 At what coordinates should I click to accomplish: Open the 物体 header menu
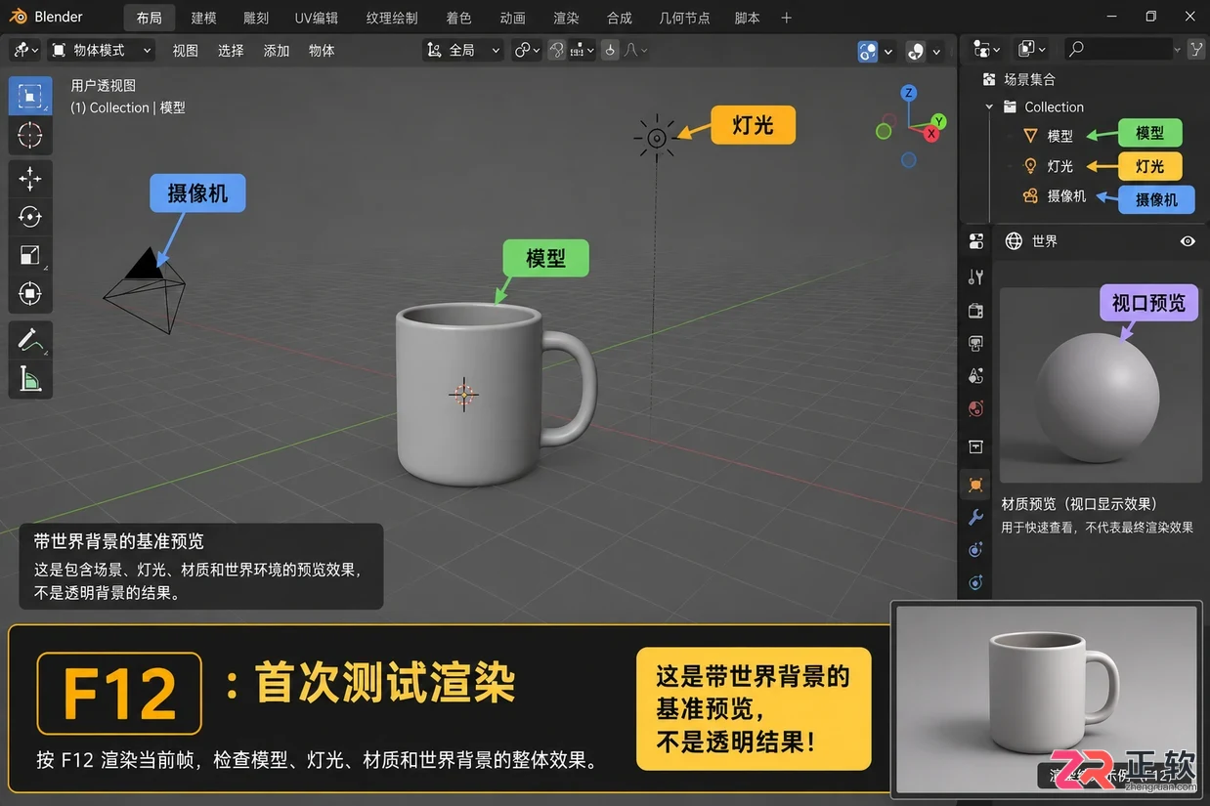click(x=322, y=51)
